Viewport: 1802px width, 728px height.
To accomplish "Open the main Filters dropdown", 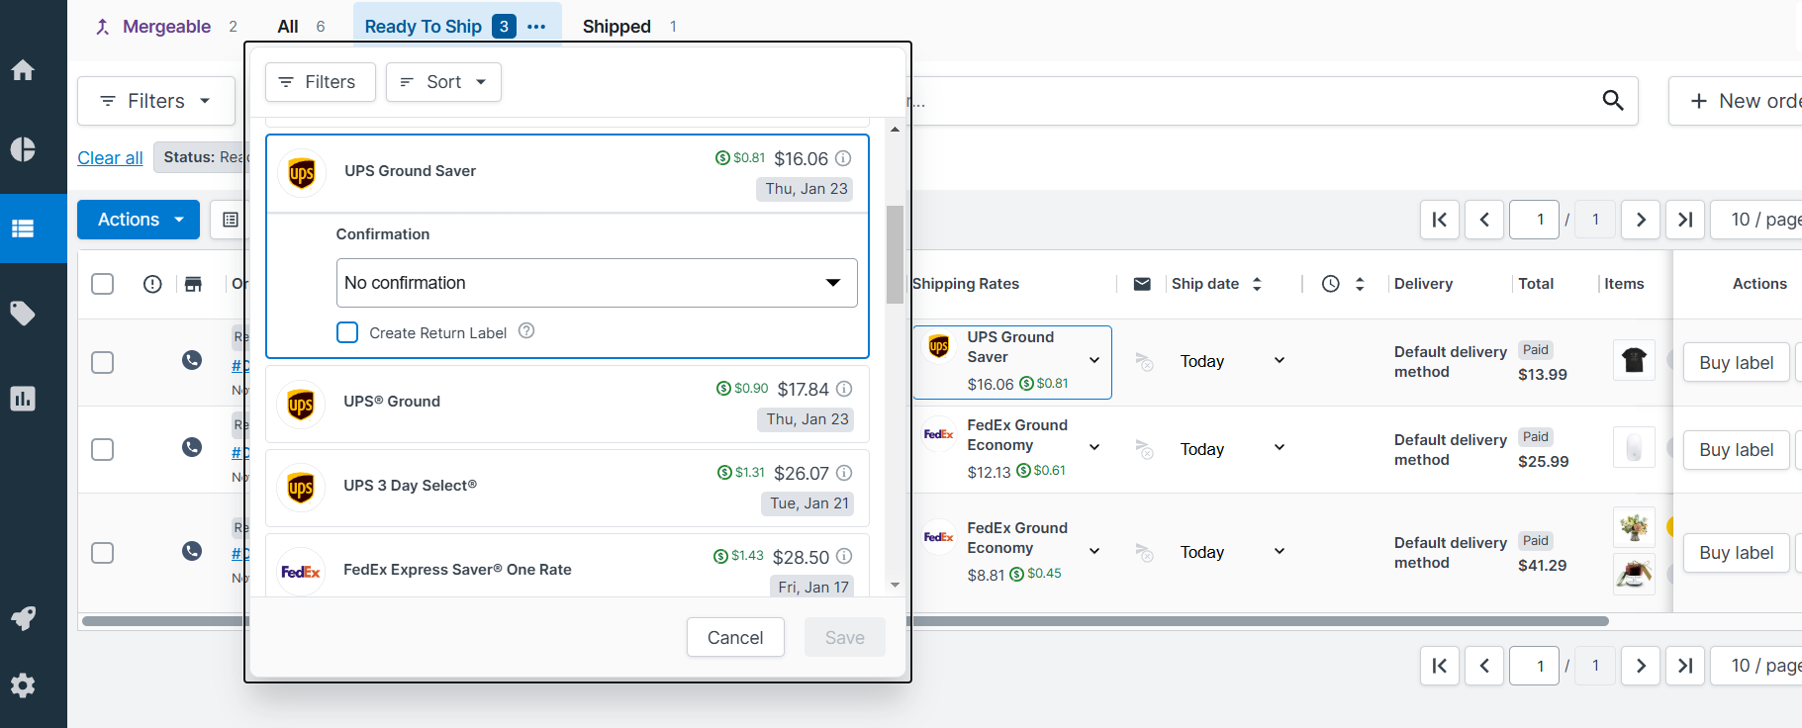I will click(156, 101).
